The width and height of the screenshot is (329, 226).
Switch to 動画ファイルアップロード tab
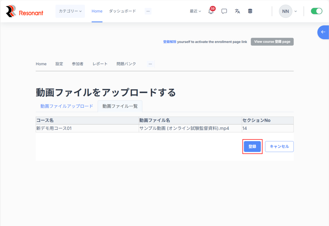click(x=67, y=106)
